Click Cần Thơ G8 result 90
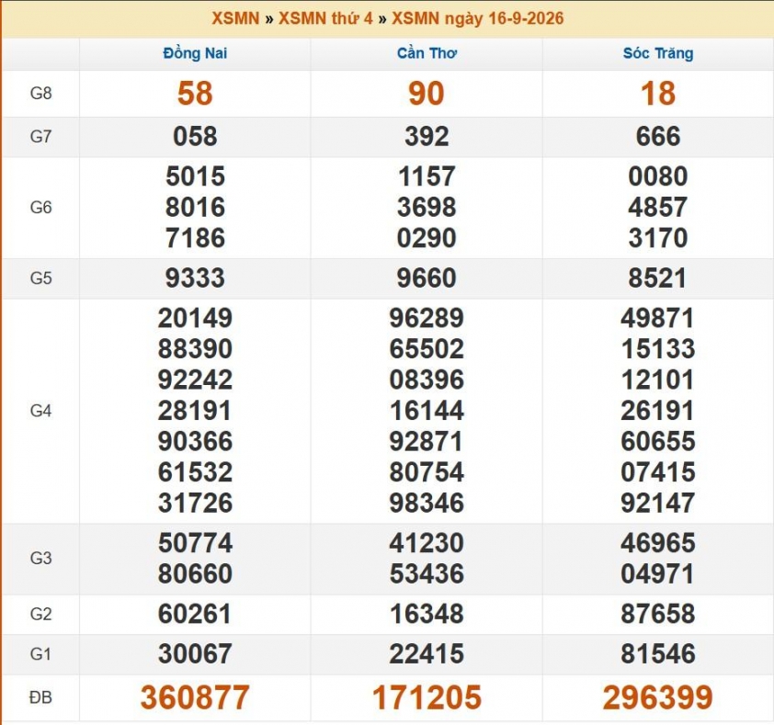 pyautogui.click(x=427, y=94)
